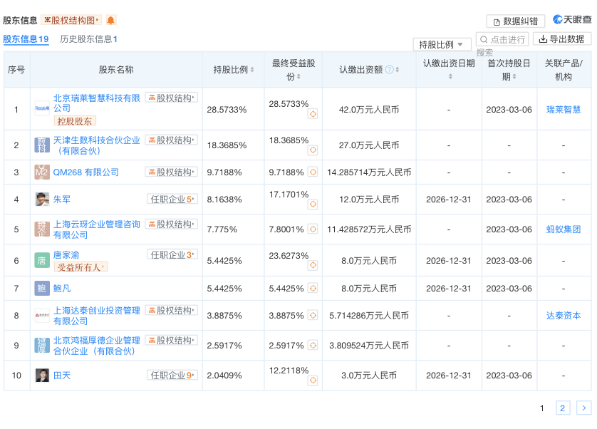The image size is (597, 429).
Task: Click the 数据纠错 button
Action: pos(515,20)
